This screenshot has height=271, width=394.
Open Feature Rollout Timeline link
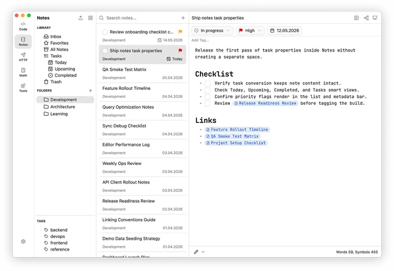click(237, 130)
